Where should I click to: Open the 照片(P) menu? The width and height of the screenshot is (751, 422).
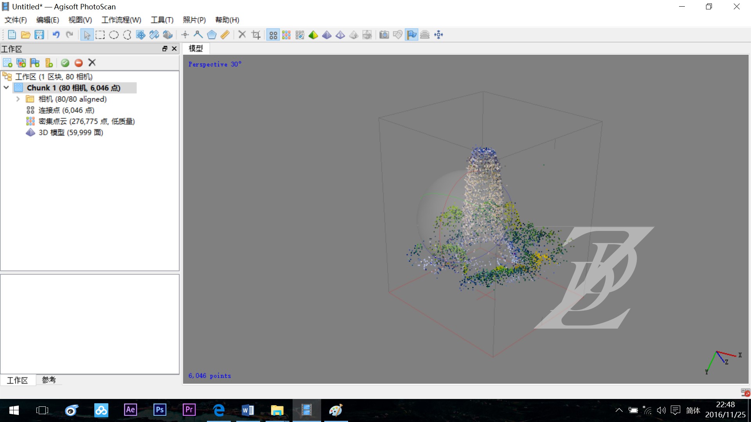[194, 20]
